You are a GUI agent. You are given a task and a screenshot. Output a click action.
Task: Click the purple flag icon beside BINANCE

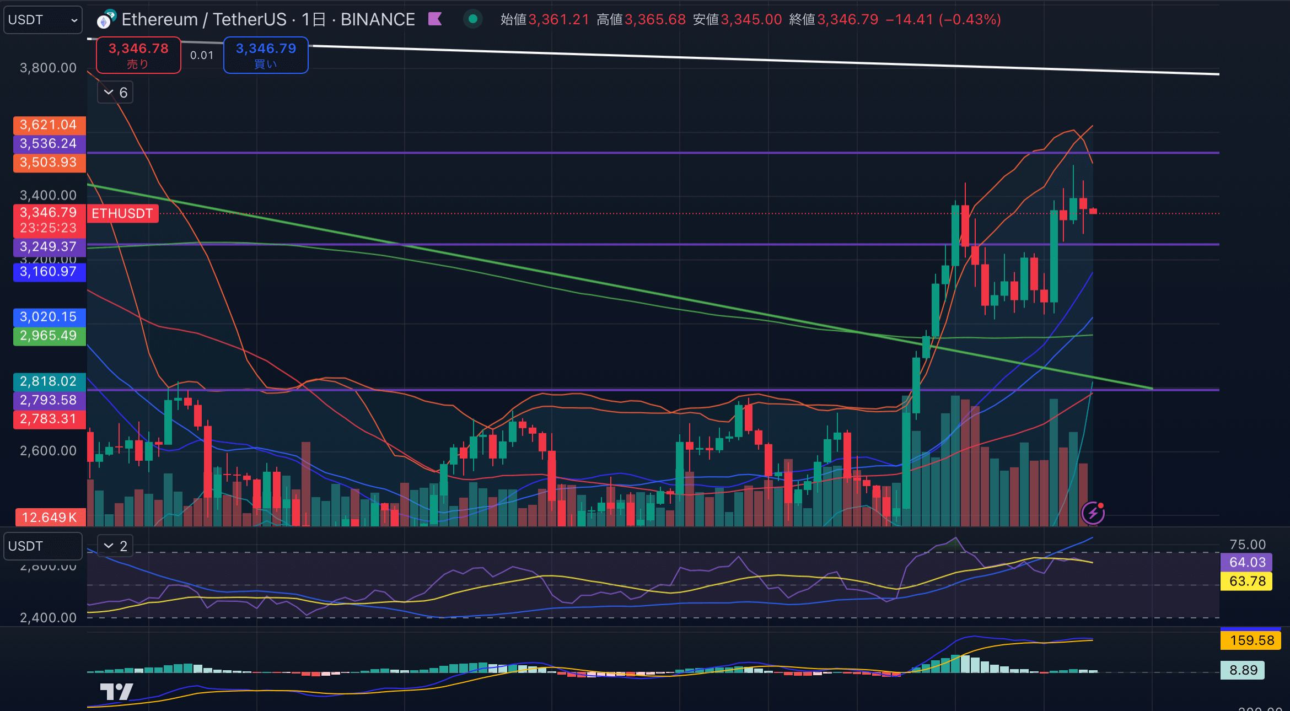click(x=435, y=19)
